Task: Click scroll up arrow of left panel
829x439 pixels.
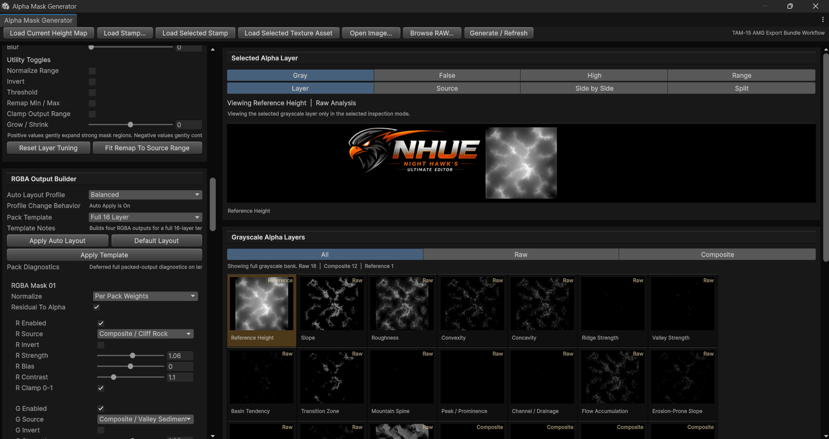Action: pos(212,50)
